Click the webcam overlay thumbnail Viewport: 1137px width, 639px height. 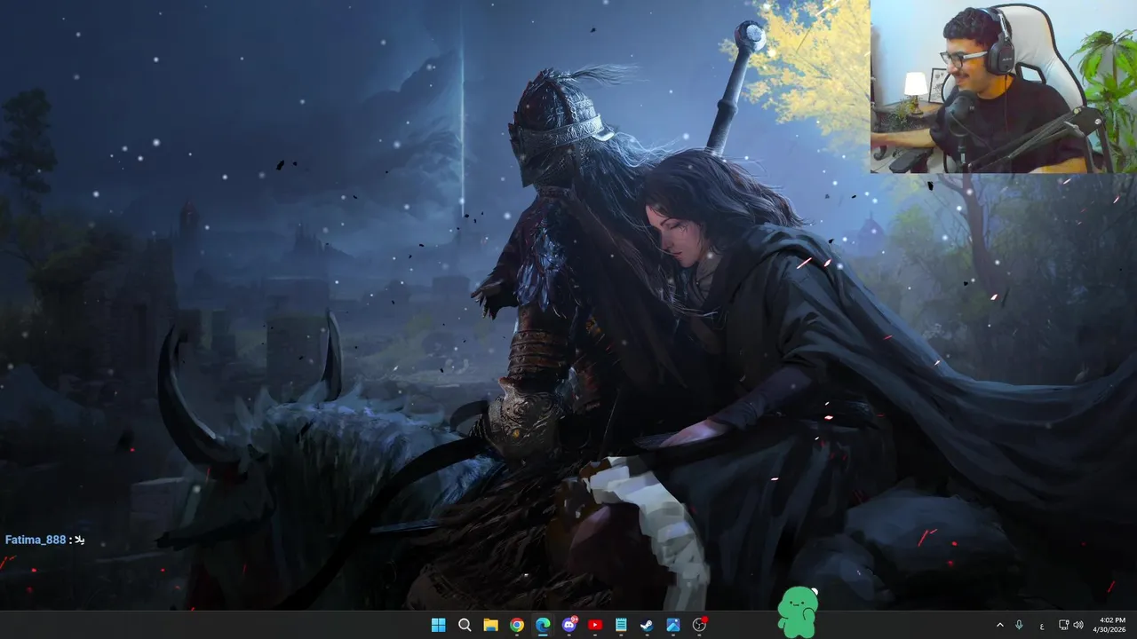pyautogui.click(x=1004, y=86)
